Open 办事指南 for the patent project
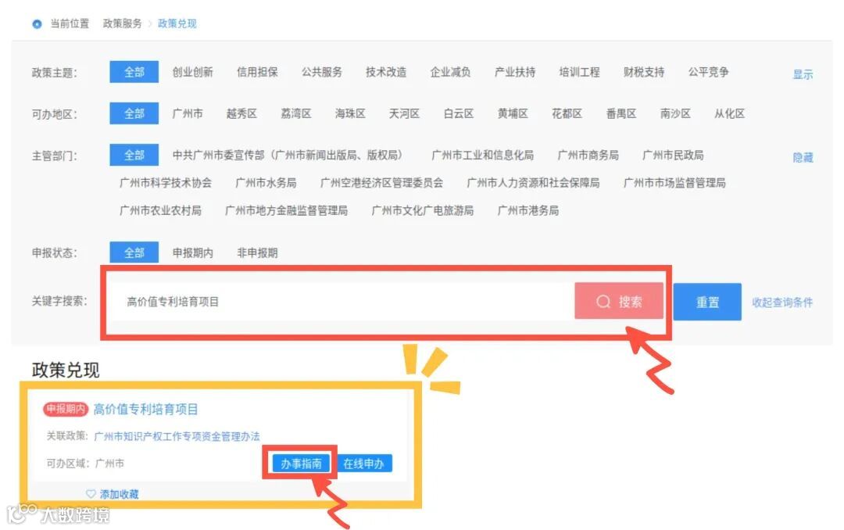This screenshot has width=844, height=530. (301, 464)
